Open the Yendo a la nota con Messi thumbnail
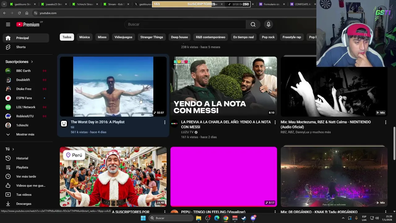Viewport: 396px width, 223px height. pyautogui.click(x=224, y=86)
